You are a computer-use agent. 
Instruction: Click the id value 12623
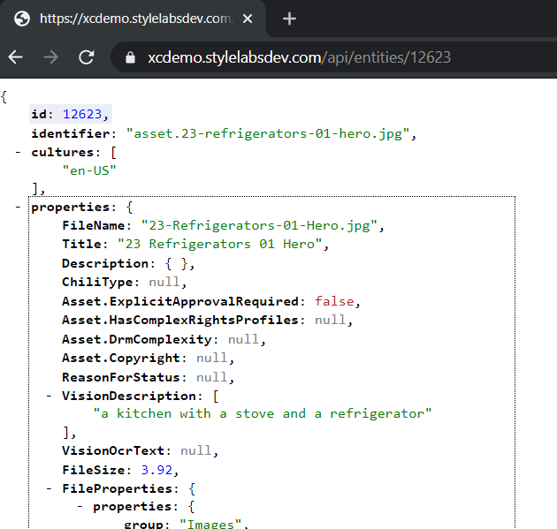pyautogui.click(x=82, y=114)
